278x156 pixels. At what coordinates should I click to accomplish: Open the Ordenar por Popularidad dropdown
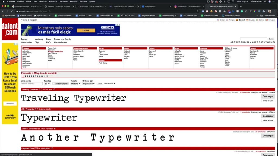89,84
